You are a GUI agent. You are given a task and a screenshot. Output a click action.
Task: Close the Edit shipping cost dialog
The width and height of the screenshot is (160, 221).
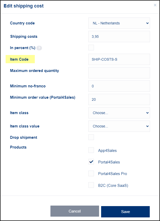pyautogui.click(x=155, y=5)
